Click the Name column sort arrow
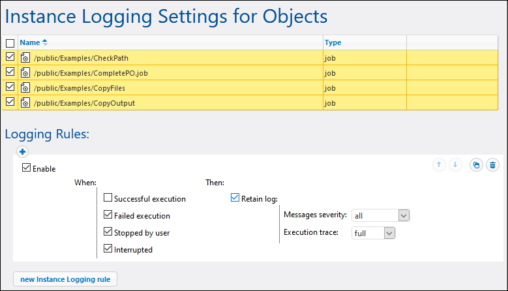Screen dimensions: 508x291 point(45,42)
